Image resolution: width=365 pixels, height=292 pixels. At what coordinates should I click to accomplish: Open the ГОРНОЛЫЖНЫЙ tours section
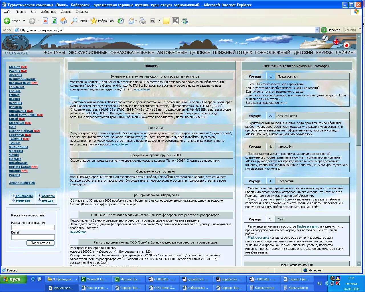[x=273, y=52]
